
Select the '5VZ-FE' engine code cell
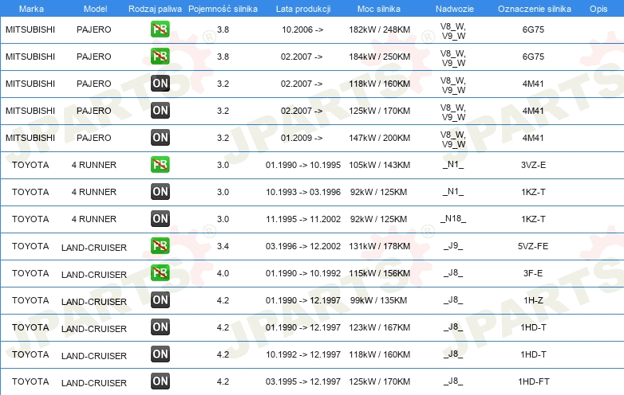533,246
